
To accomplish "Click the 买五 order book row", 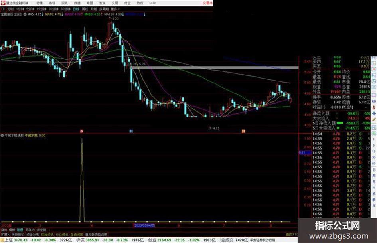I will [341, 66].
